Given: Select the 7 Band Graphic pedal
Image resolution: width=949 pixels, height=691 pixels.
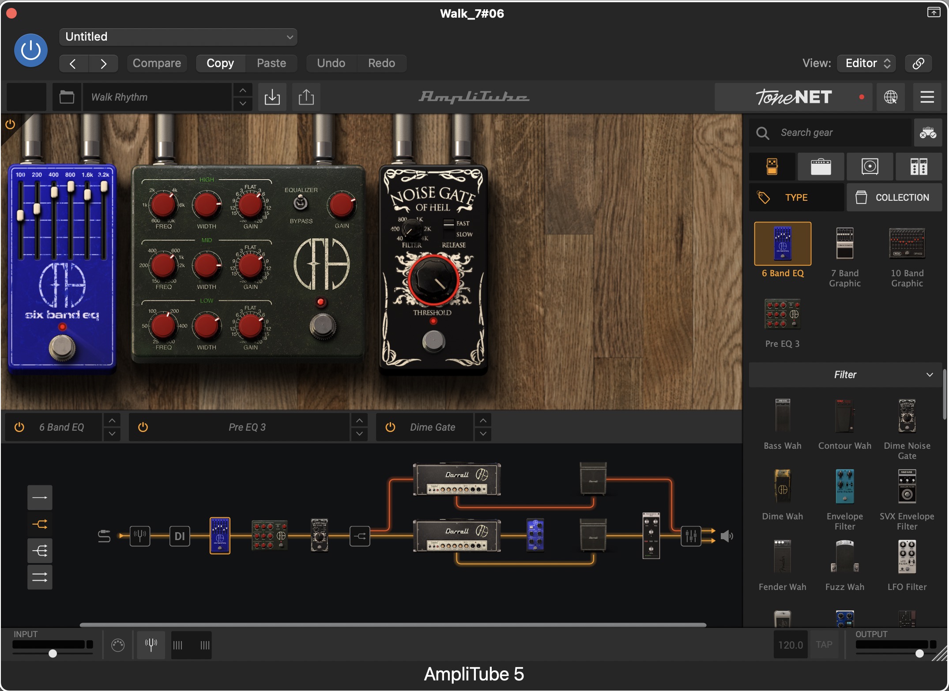Looking at the screenshot, I should 845,244.
